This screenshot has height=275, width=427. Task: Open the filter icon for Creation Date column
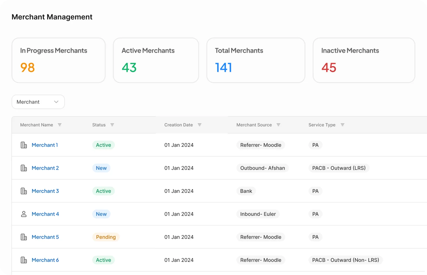199,125
